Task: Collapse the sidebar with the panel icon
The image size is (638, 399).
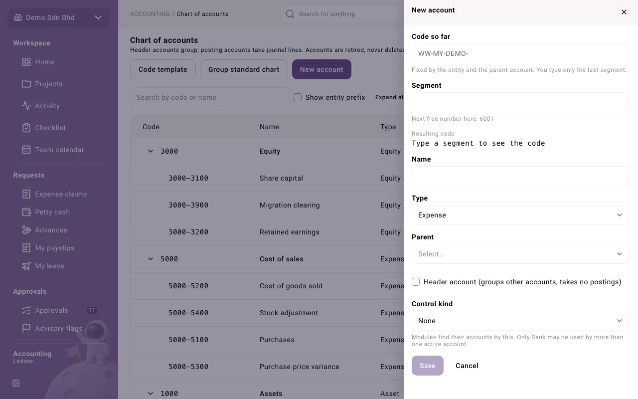Action: click(16, 383)
